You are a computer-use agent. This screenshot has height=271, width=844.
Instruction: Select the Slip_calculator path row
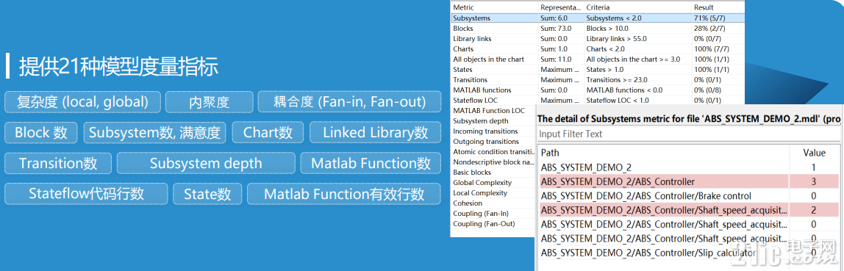pyautogui.click(x=690, y=252)
